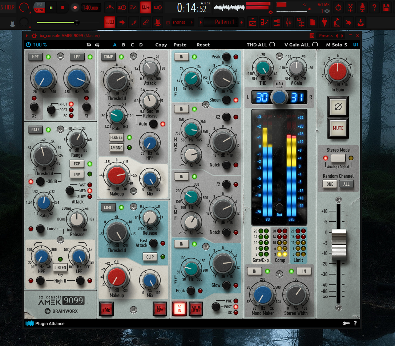
Task: Select the previous preset arrow
Action: coord(337,36)
